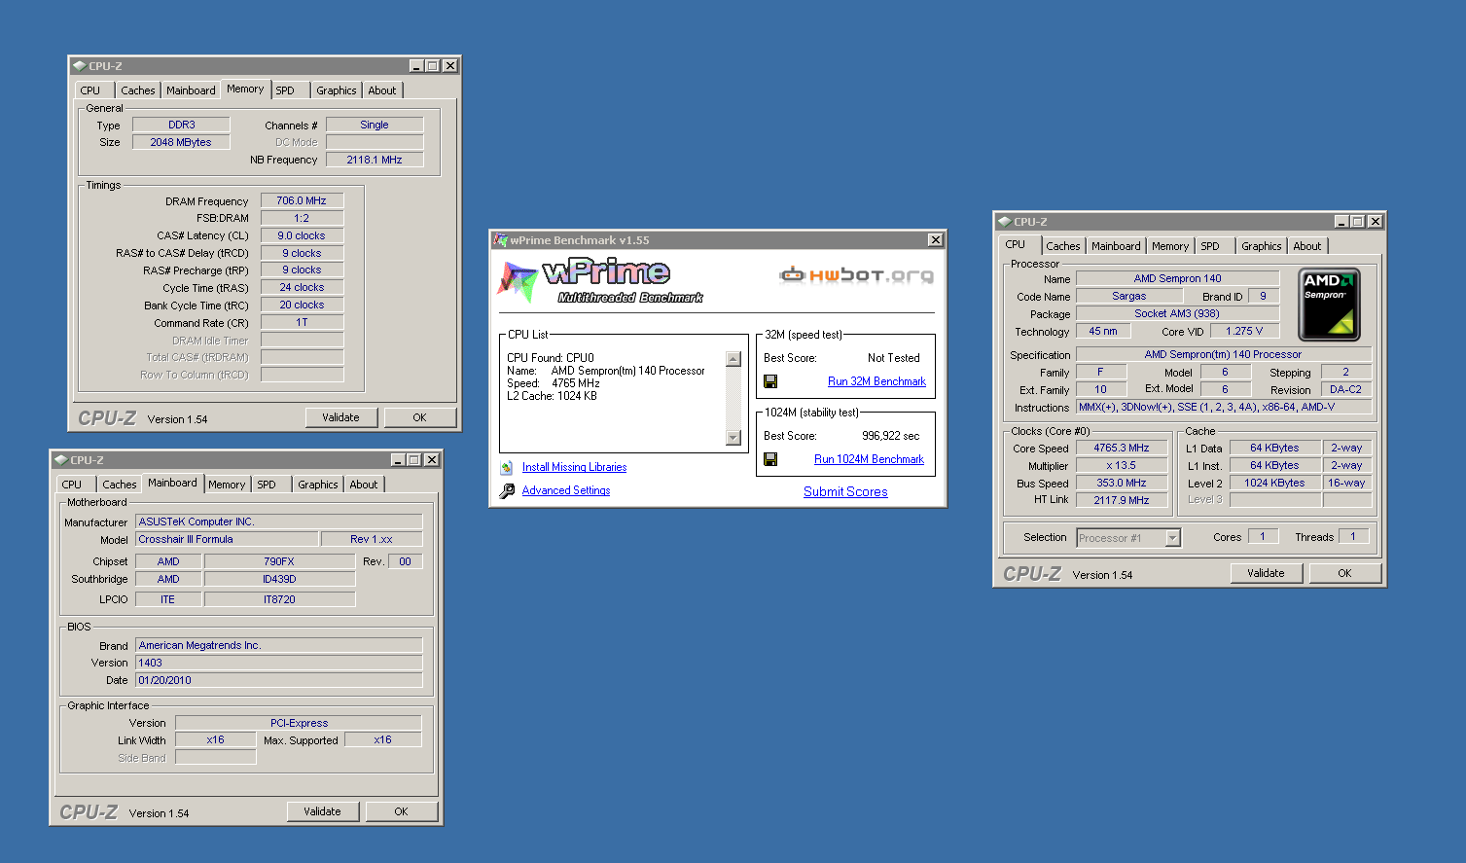1466x863 pixels.
Task: Open the Memory tab in CPU window
Action: (1170, 246)
